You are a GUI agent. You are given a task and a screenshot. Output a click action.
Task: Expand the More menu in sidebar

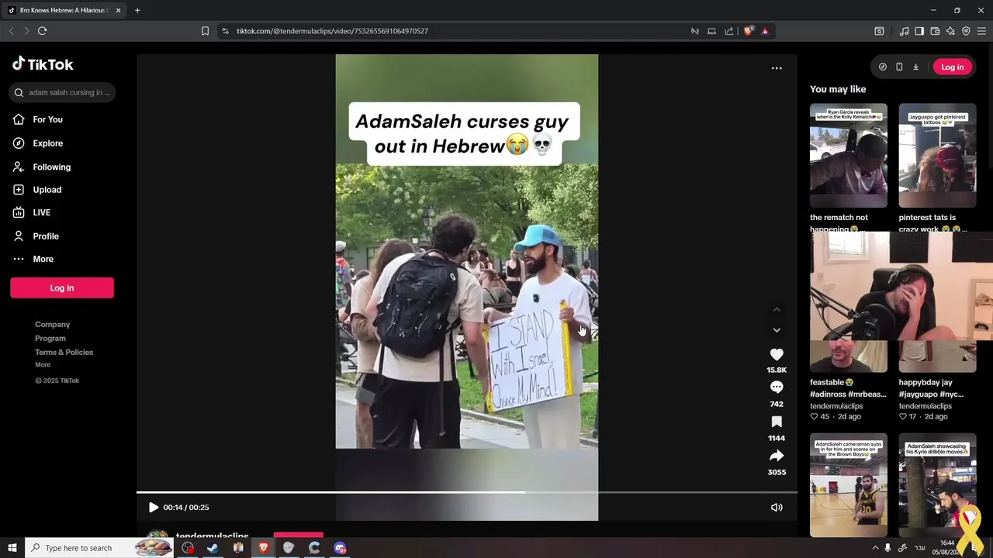(x=43, y=259)
